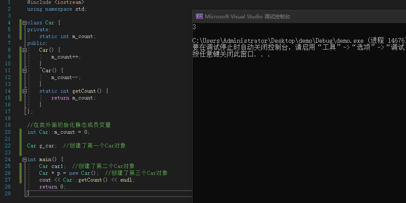Click on "using namespace std;" line
Viewport: 406px width, 203px height.
coord(56,9)
